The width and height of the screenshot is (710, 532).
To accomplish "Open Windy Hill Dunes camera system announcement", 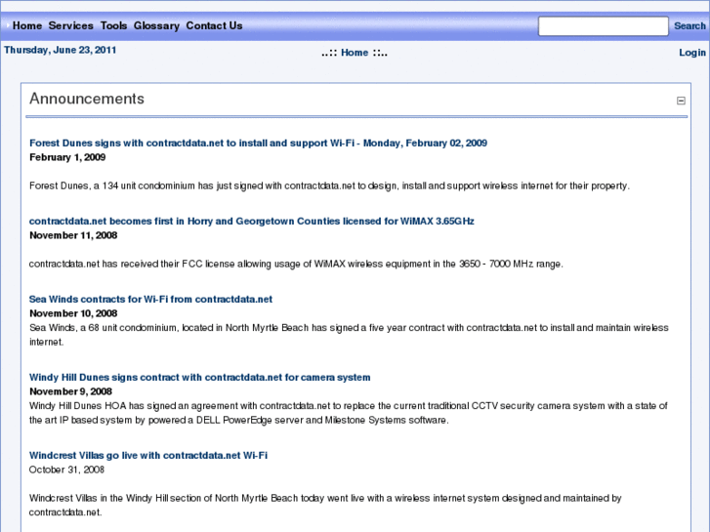I will tap(199, 377).
